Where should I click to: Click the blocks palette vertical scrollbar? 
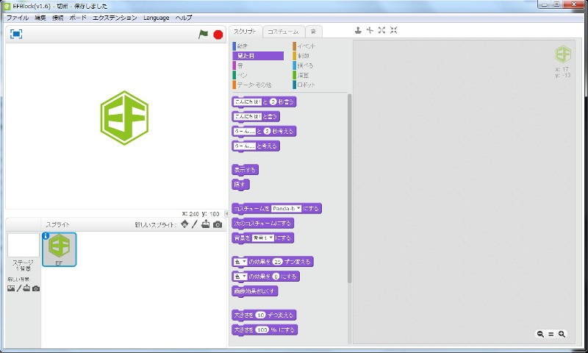(x=350, y=188)
